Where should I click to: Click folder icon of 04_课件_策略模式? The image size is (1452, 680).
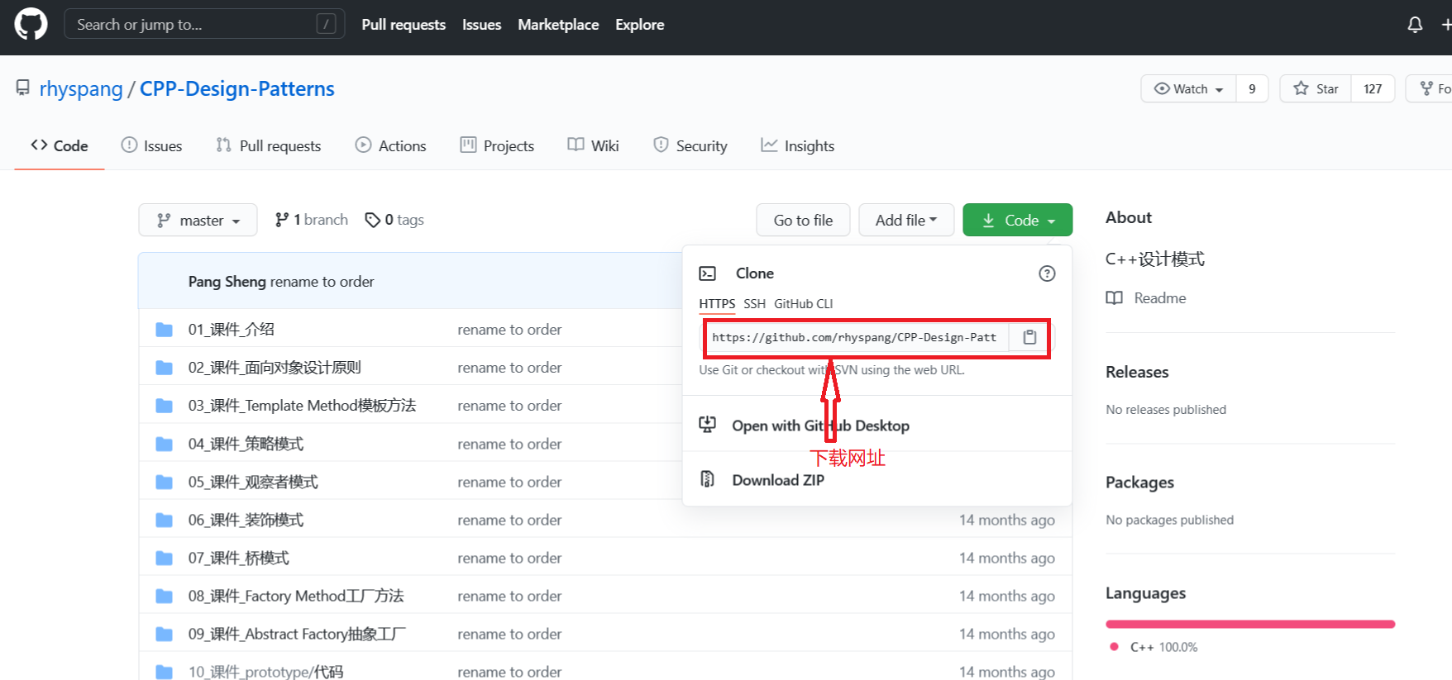(165, 444)
